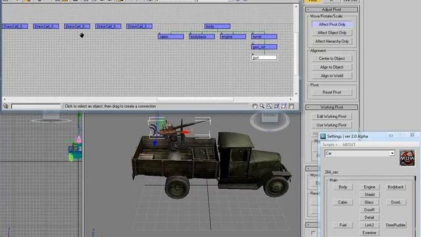Click the Zoom Extents Selected icon
Image resolution: width=421 pixels, height=237 pixels.
click(x=284, y=107)
